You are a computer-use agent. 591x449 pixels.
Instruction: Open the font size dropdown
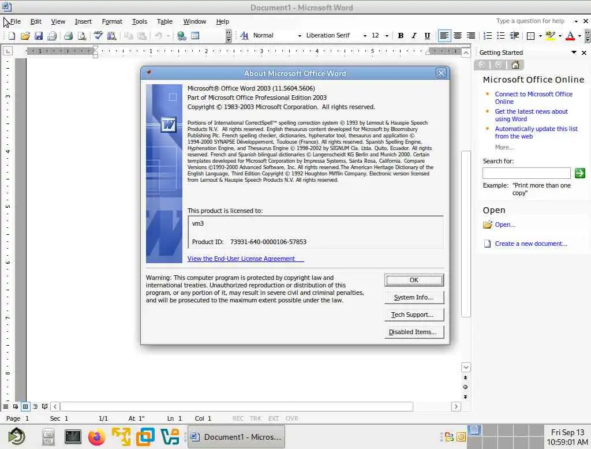click(x=387, y=36)
